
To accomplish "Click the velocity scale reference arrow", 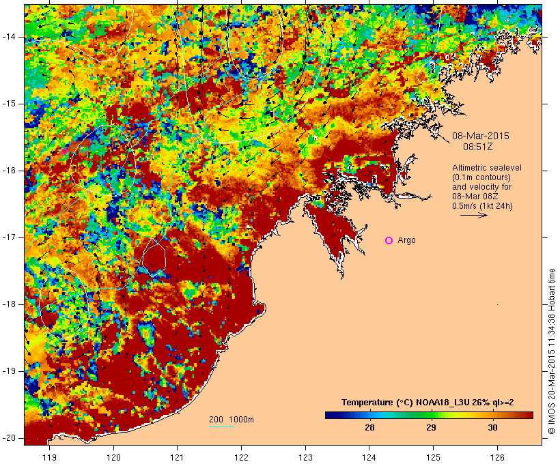I will (x=473, y=215).
